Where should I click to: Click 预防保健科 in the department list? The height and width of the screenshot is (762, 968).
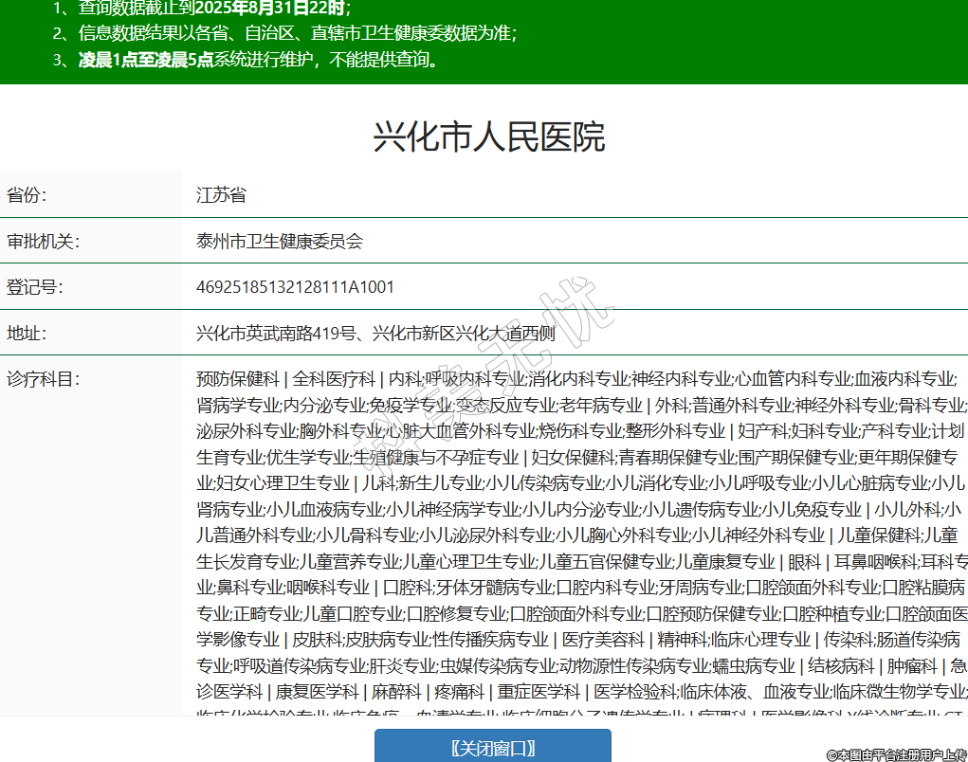237,379
